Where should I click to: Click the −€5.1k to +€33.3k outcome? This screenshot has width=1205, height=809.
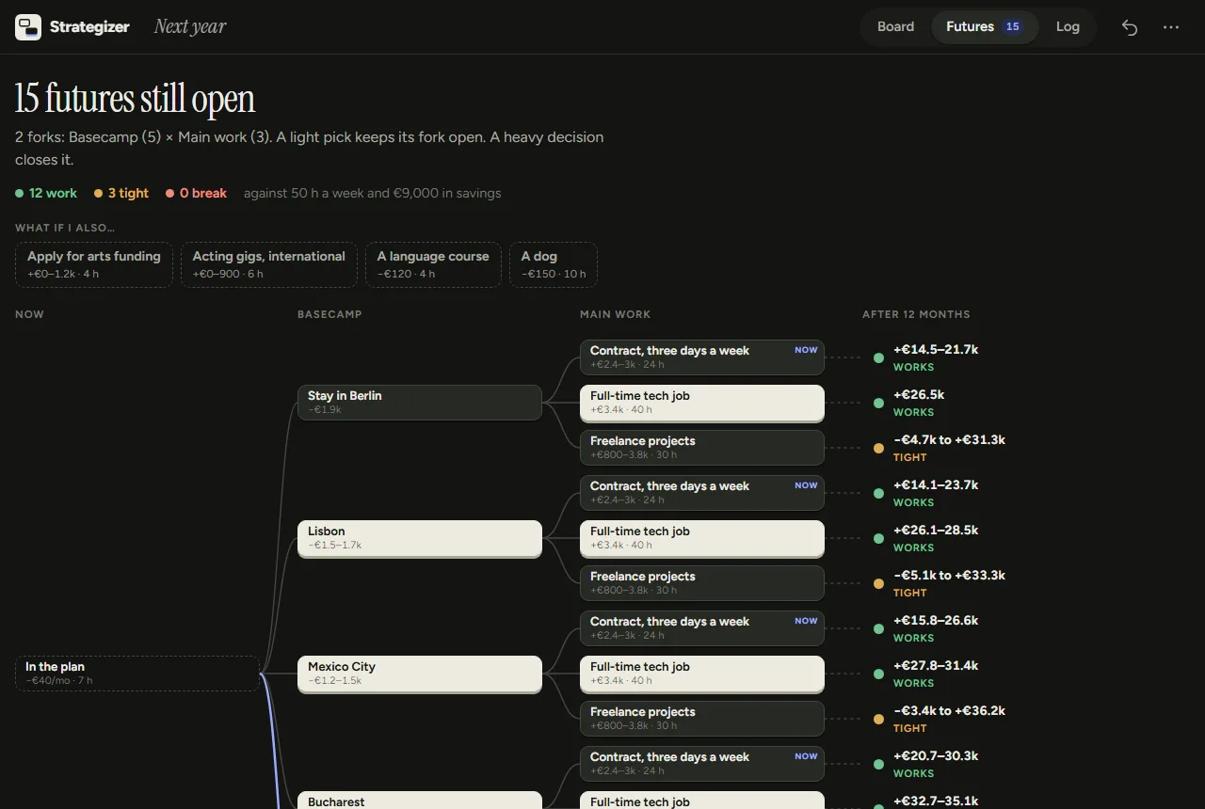coord(949,575)
